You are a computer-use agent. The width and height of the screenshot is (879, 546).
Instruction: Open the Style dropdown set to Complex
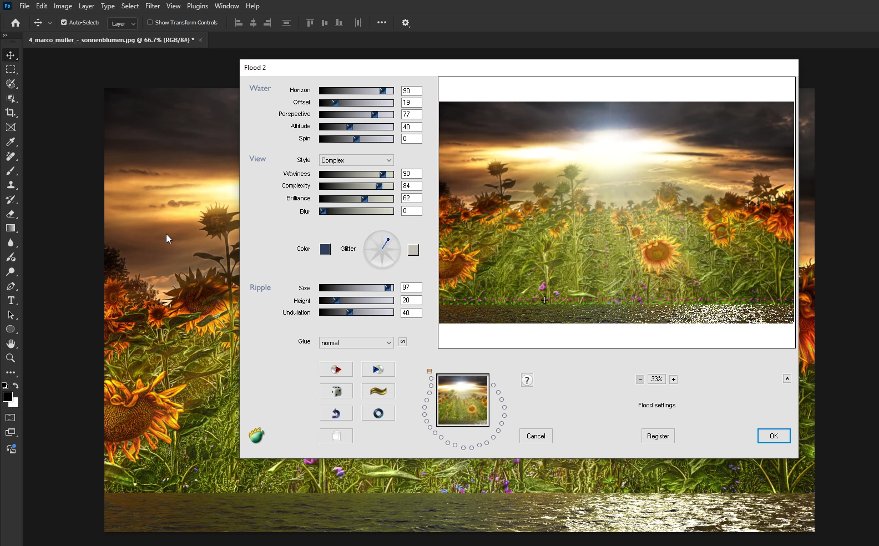click(356, 160)
